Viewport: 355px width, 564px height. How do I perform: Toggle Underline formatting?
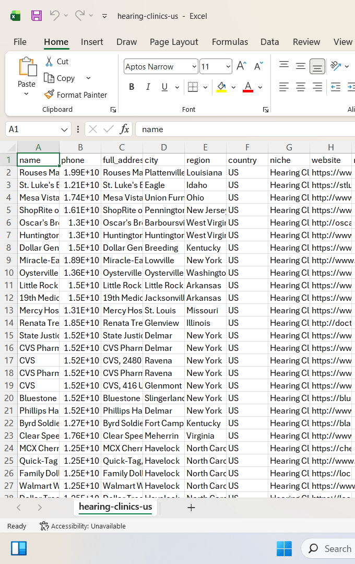click(165, 87)
